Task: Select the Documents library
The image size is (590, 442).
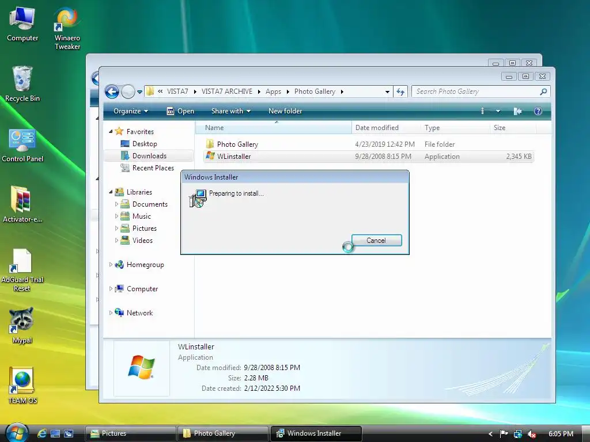Action: click(x=150, y=204)
